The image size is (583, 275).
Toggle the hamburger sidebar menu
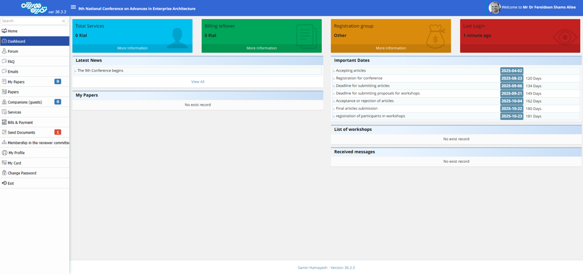pyautogui.click(x=73, y=8)
